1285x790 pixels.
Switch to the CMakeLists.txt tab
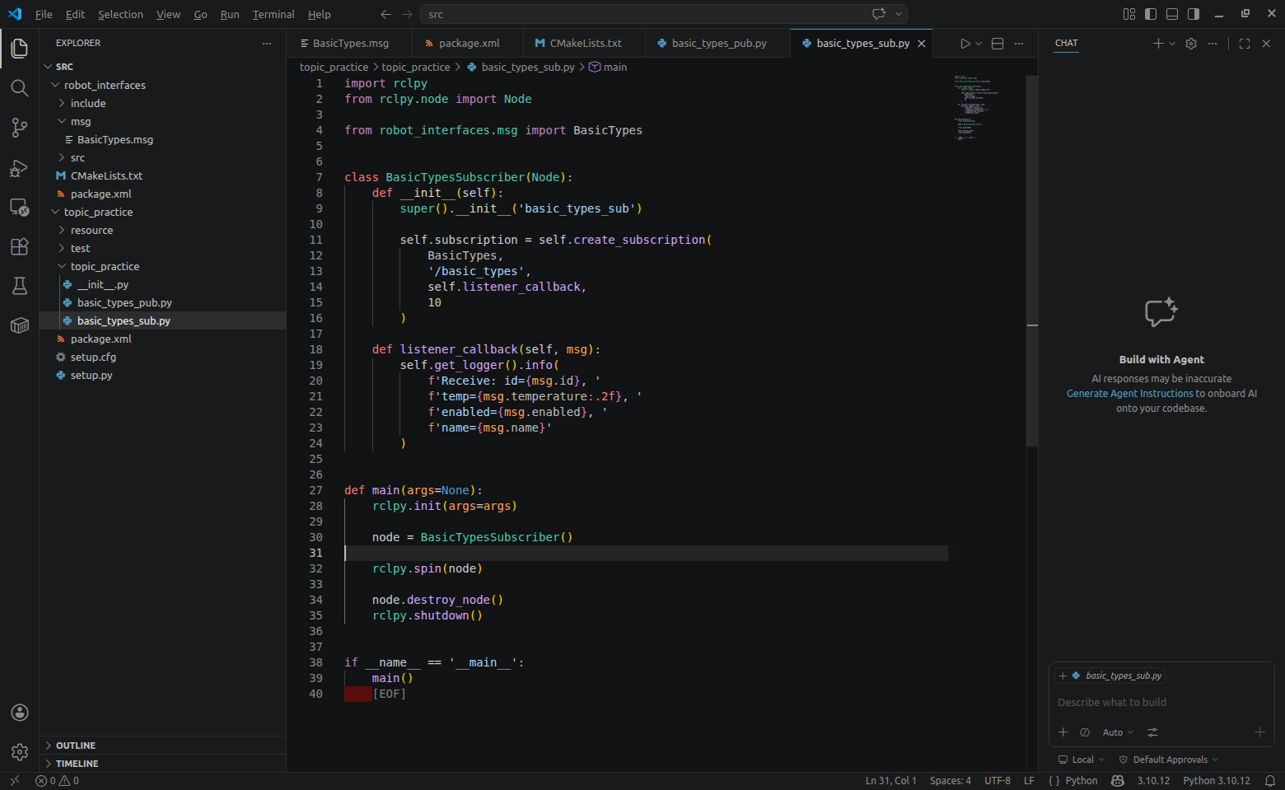[x=585, y=43]
